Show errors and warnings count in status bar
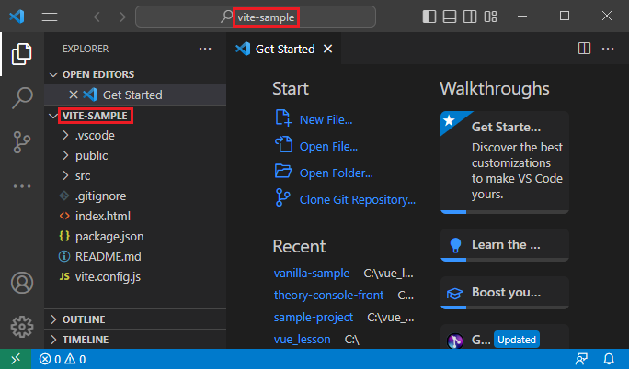 point(63,359)
